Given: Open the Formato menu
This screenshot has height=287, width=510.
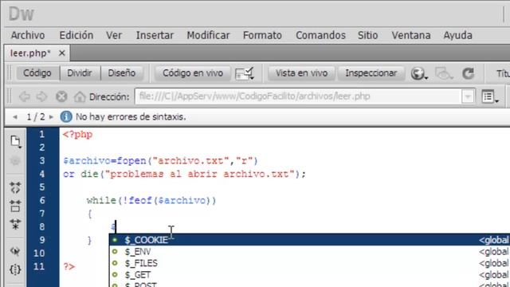Looking at the screenshot, I should (262, 35).
